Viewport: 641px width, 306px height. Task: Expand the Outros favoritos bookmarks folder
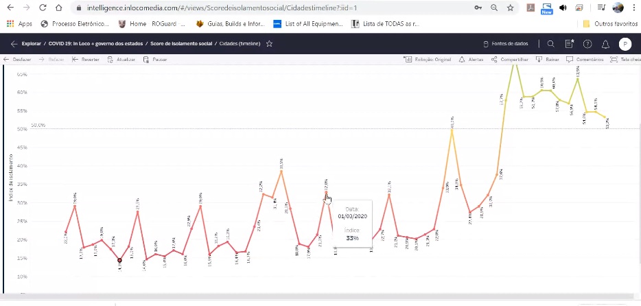click(610, 24)
